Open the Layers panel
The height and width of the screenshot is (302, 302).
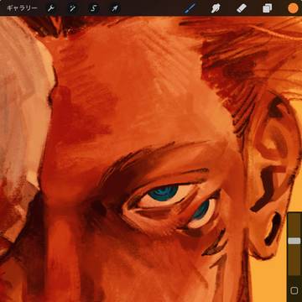(268, 8)
